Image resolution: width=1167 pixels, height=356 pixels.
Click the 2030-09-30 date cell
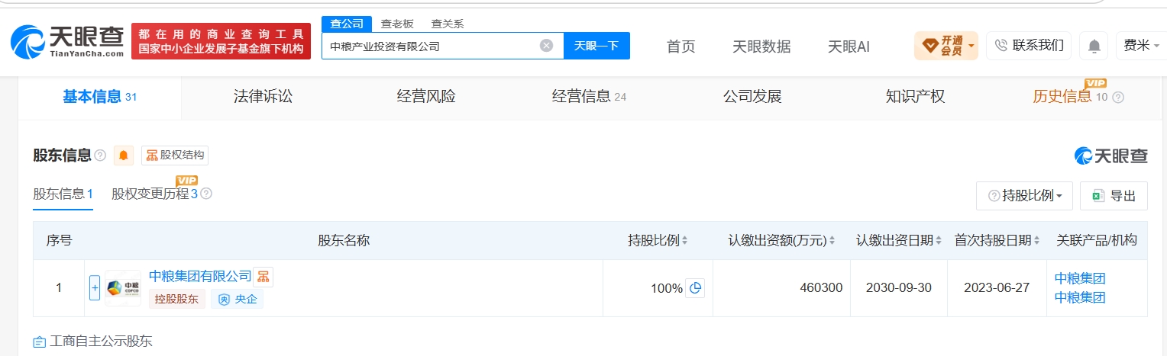tap(898, 288)
